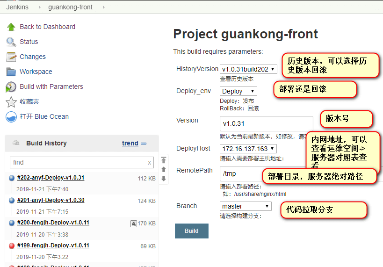383x267 pixels.
Task: Page up build history arrow
Action: coord(164,169)
